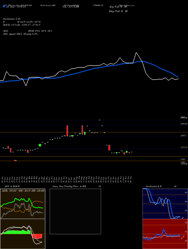Click the 1178.75 price axis label

click(x=184, y=148)
